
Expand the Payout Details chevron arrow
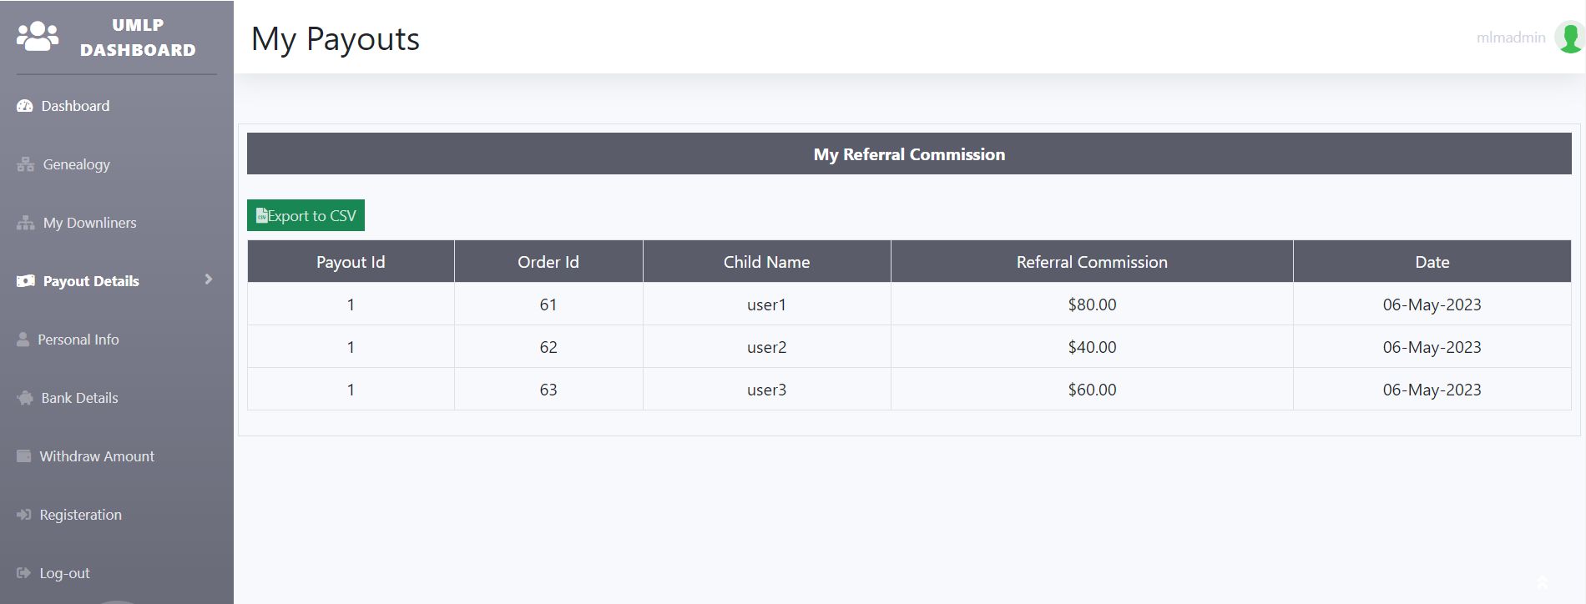pyautogui.click(x=209, y=279)
